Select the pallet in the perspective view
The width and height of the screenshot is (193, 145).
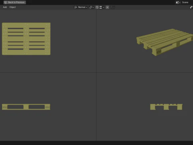click(165, 42)
